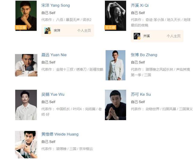The image size is (193, 165).
Task: Click Yuan Nie's portrait photo
Action: [x=26, y=65]
